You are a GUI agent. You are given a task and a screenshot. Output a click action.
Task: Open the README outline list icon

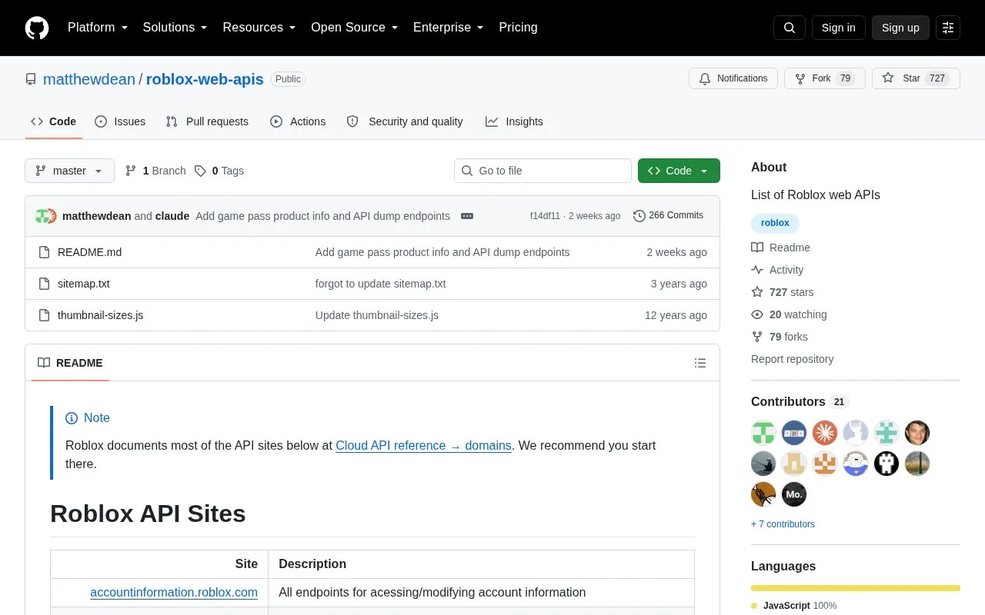700,363
